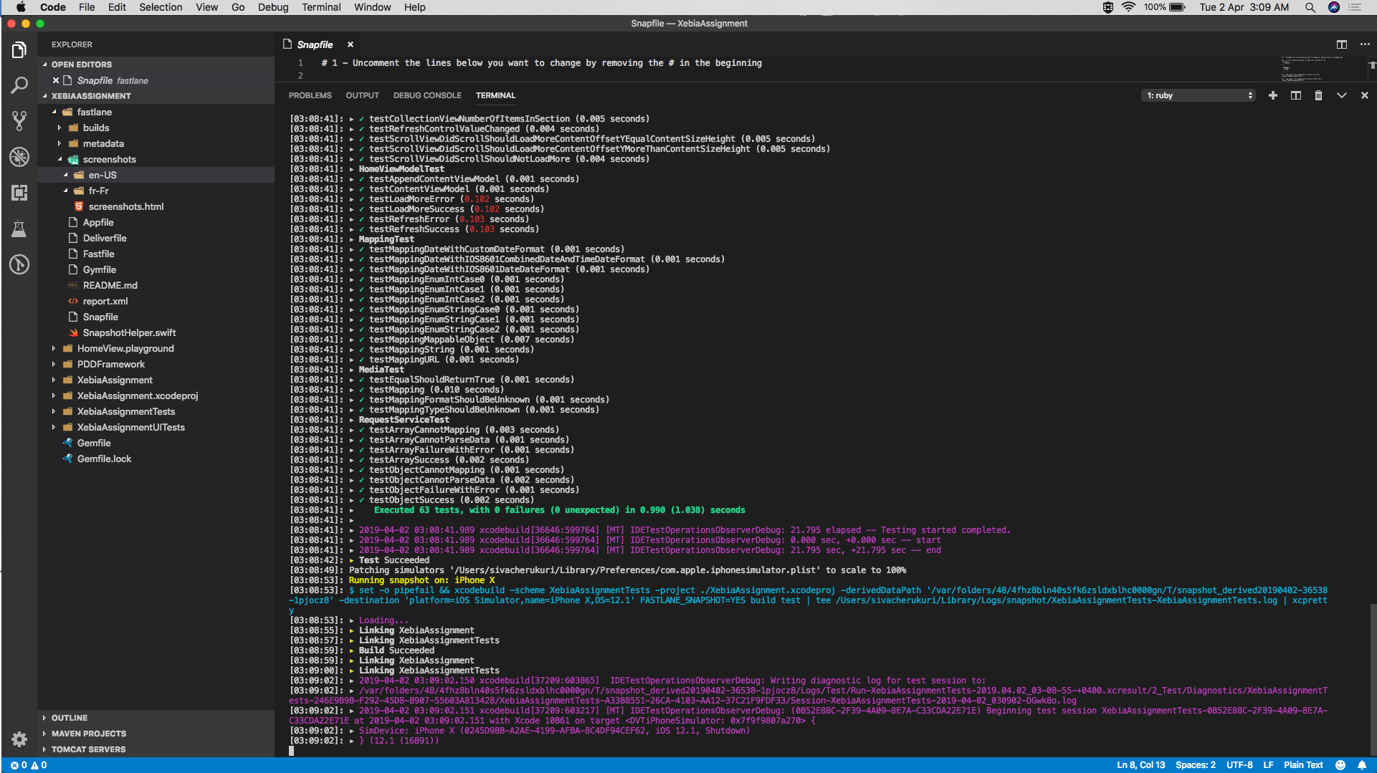Open the last activity bar extension icon
The image size is (1377, 773).
tap(19, 264)
